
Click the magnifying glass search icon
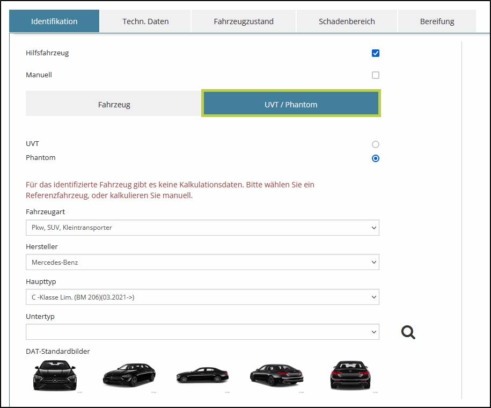pos(408,332)
